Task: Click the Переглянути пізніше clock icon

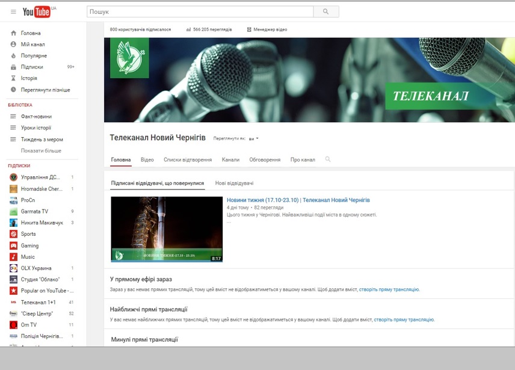Action: (13, 90)
